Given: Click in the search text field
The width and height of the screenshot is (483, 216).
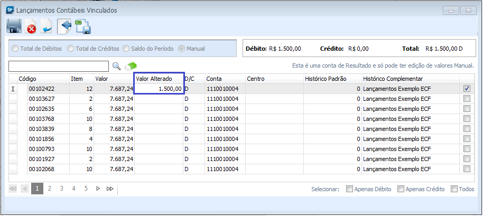Looking at the screenshot, I should 59,66.
